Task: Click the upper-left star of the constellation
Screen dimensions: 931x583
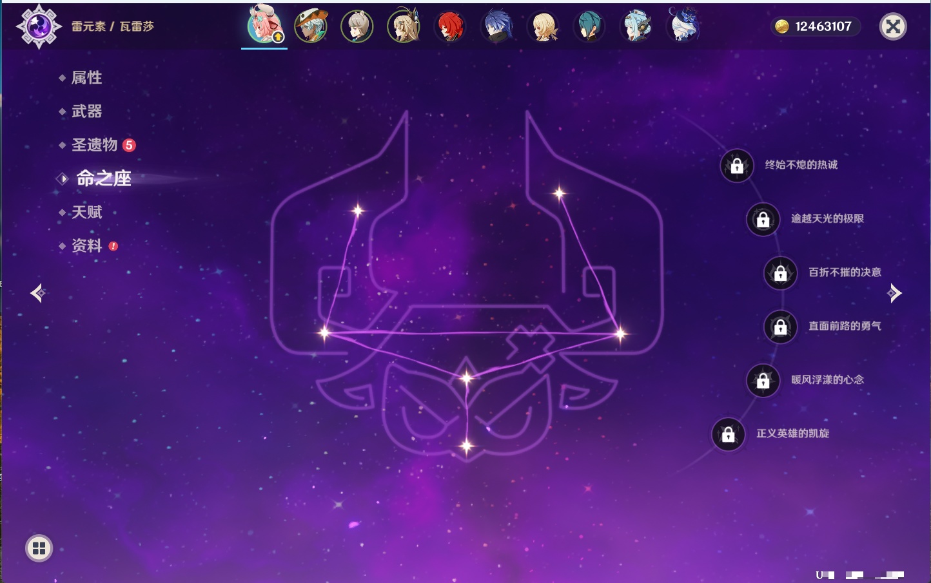Action: tap(357, 210)
